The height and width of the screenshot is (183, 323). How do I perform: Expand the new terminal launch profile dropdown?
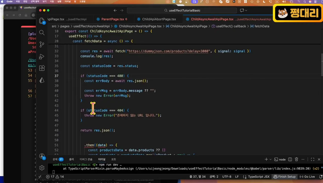(270, 159)
